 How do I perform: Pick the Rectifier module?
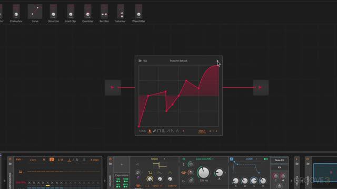pyautogui.click(x=104, y=13)
